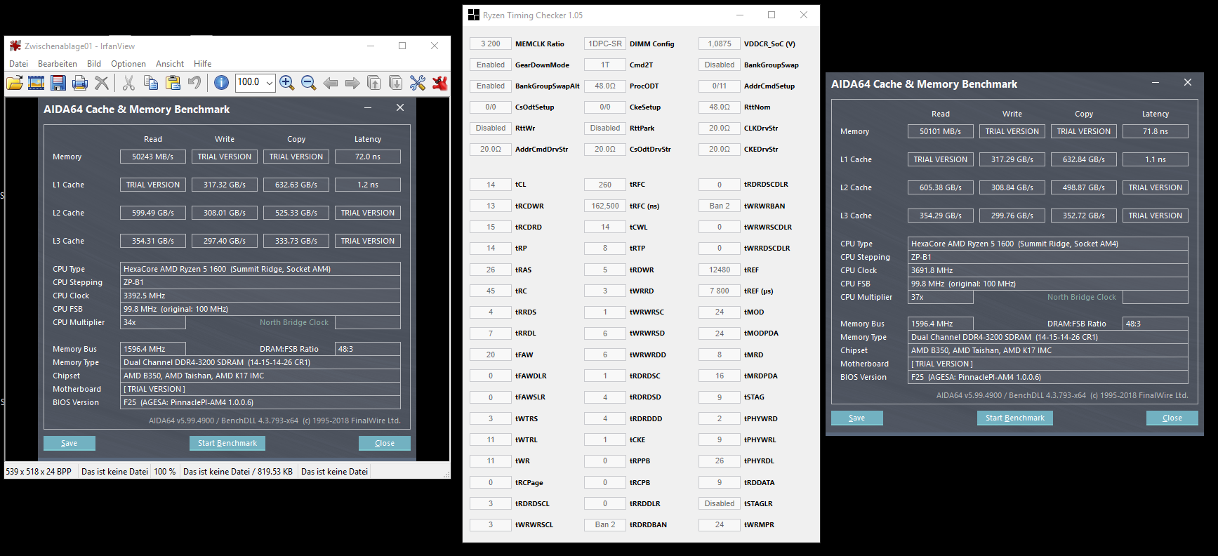Open the slideshow icon in IrfanView toolbar

[37, 83]
